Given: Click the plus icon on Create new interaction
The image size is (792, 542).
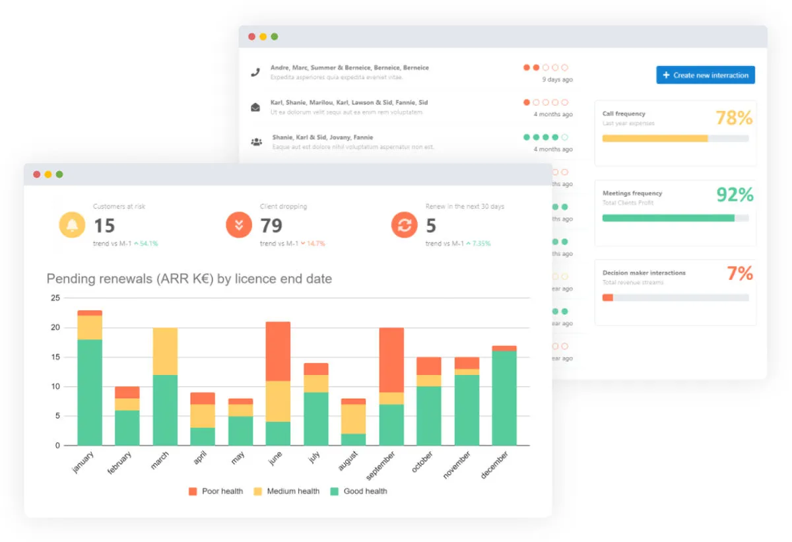Looking at the screenshot, I should click(x=666, y=75).
